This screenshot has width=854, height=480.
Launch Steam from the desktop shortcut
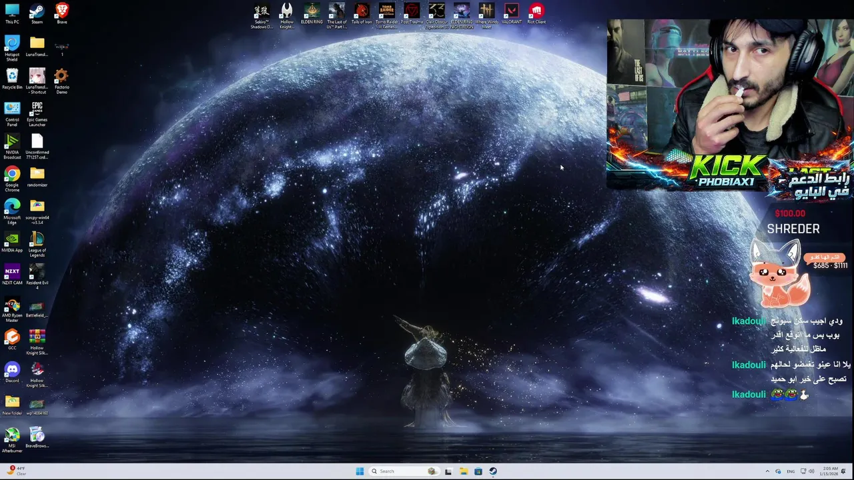(37, 14)
